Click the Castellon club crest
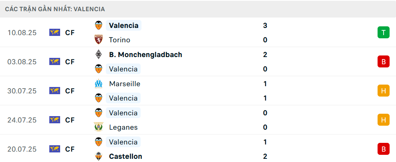This screenshot has width=396, height=162. pyautogui.click(x=98, y=156)
